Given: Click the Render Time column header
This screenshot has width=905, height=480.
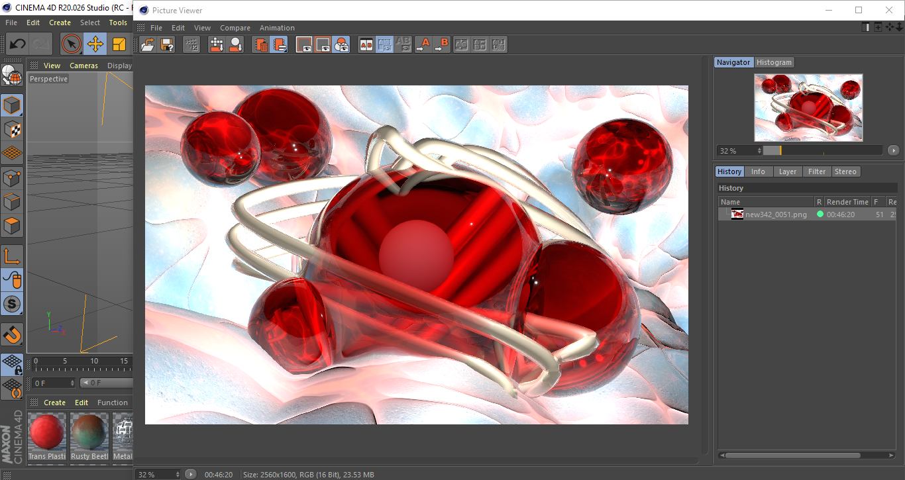Looking at the screenshot, I should click(x=847, y=202).
